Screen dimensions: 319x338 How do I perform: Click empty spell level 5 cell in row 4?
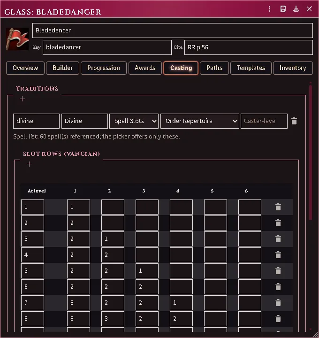click(x=215, y=255)
